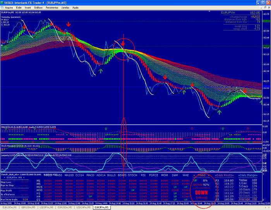
Task: Switch to the USDJPYm,M5 chart tab
Action: 46,207
